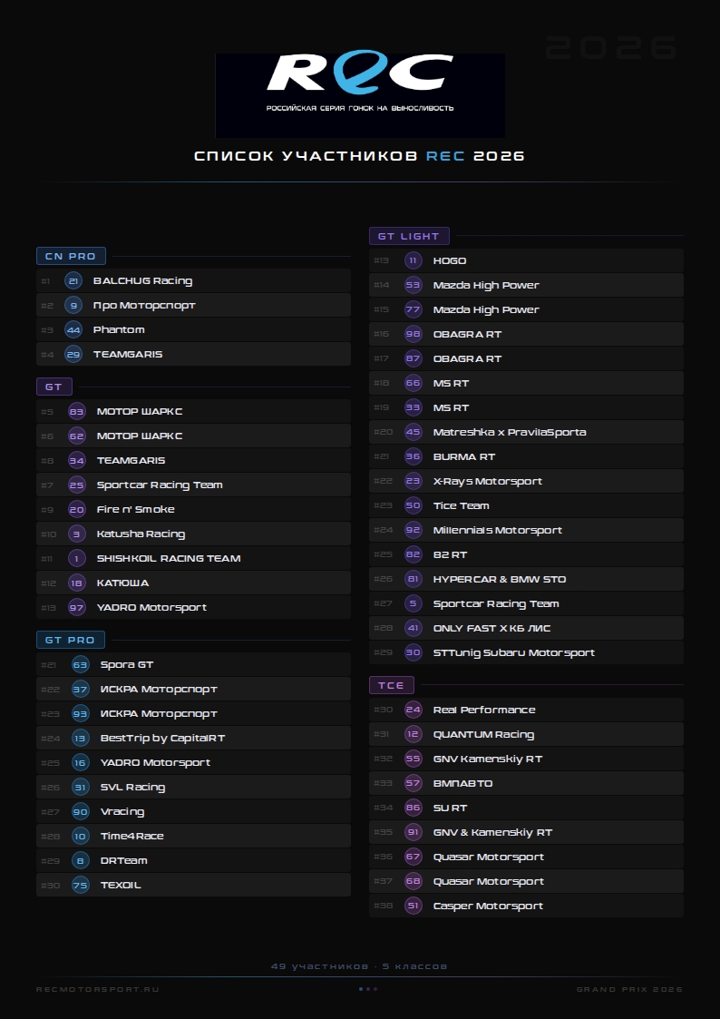Select the TCE class label
This screenshot has width=720, height=1019.
(x=392, y=685)
